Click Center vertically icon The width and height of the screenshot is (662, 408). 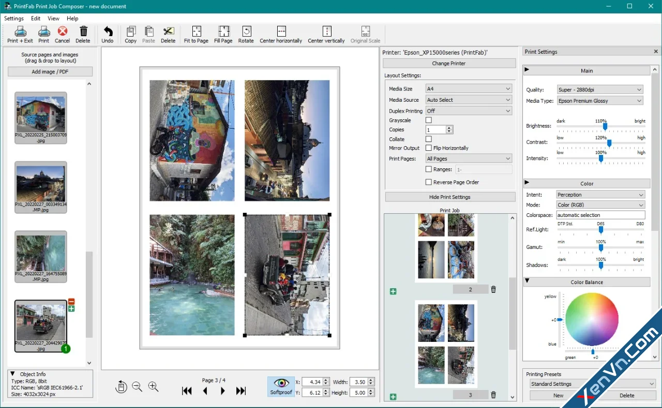(326, 34)
